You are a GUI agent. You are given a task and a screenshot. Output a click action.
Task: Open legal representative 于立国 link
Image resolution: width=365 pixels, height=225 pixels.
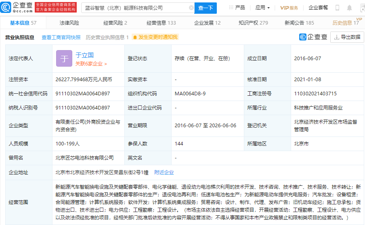click(x=84, y=55)
